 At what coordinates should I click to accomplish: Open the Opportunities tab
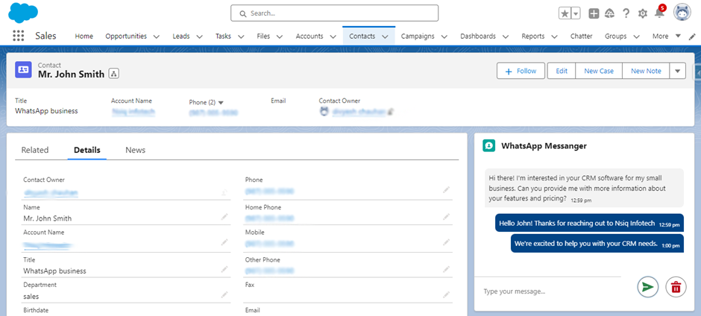click(x=126, y=37)
